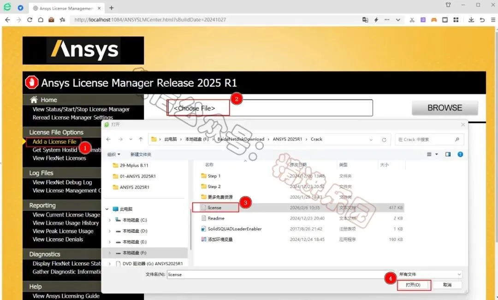
Task: Click ANSYS 2025R1 in breadcrumb path
Action: 287,139
